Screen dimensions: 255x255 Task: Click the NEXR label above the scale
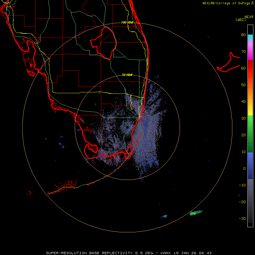tap(249, 17)
